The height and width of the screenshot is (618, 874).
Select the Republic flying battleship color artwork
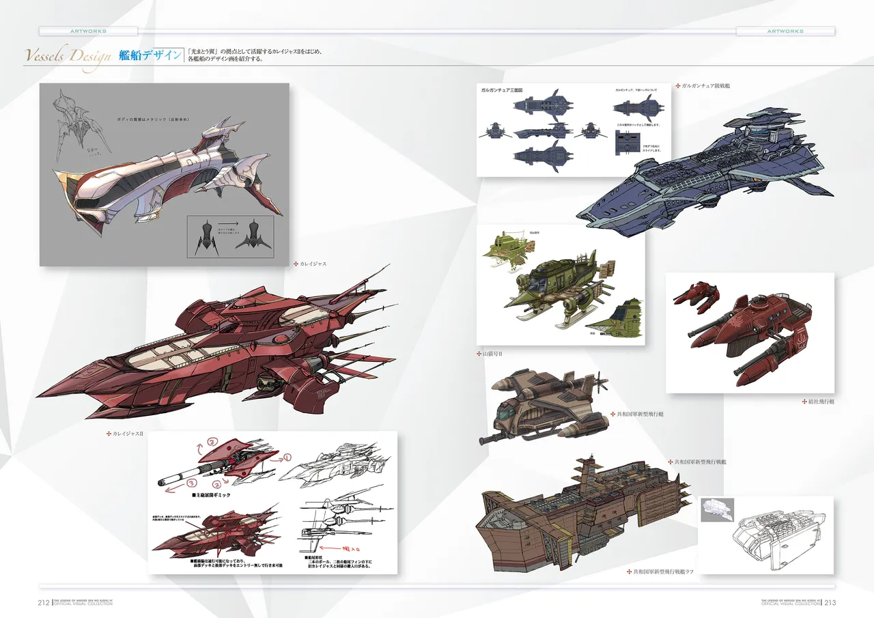(584, 514)
